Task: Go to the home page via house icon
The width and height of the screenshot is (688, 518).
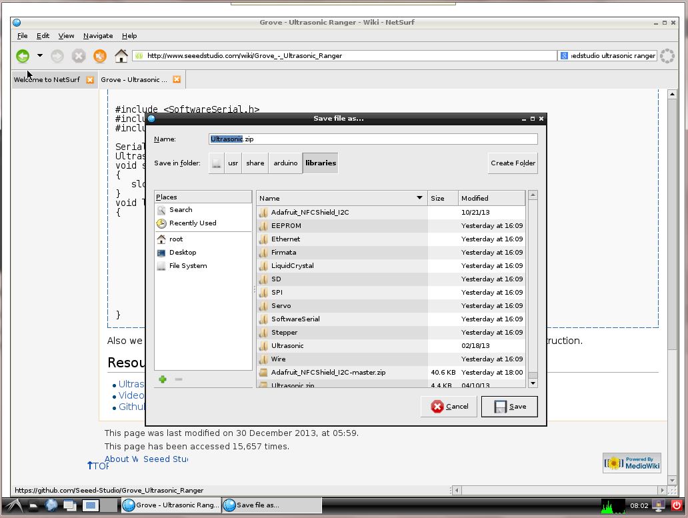Action: [121, 56]
